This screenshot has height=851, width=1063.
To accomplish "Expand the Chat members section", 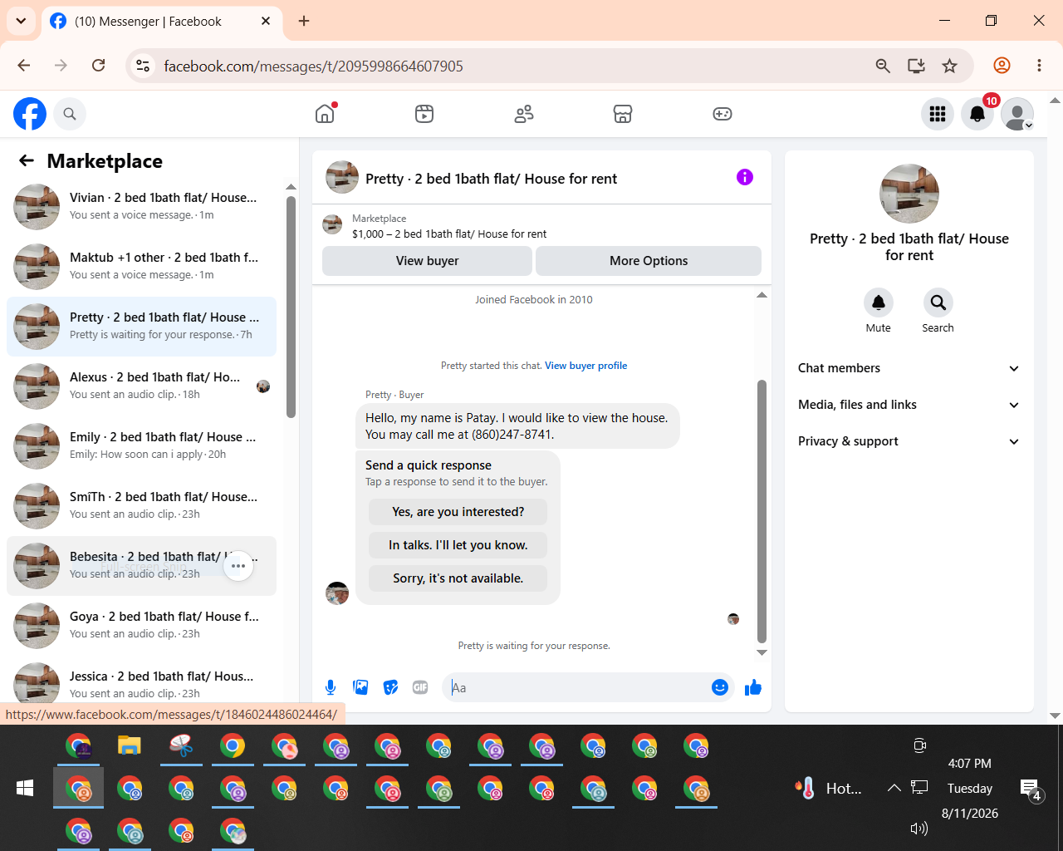I will [909, 368].
